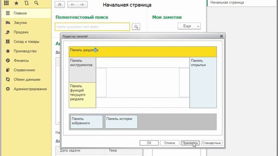Expand the Еще dropdown in Мои заметки

pos(189,26)
